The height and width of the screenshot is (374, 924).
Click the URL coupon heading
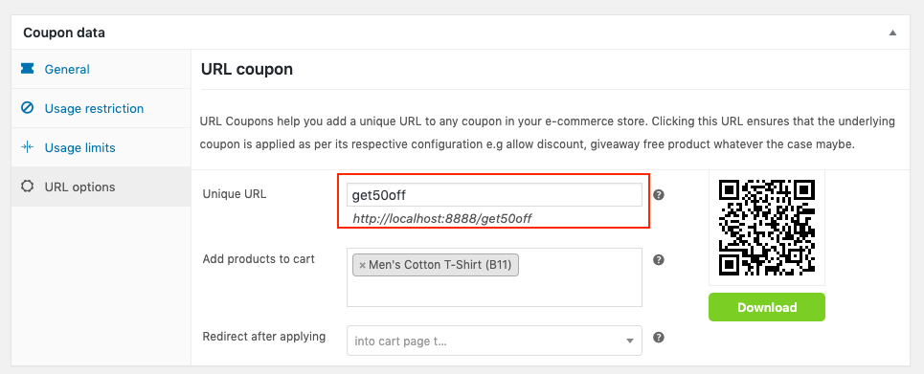247,70
